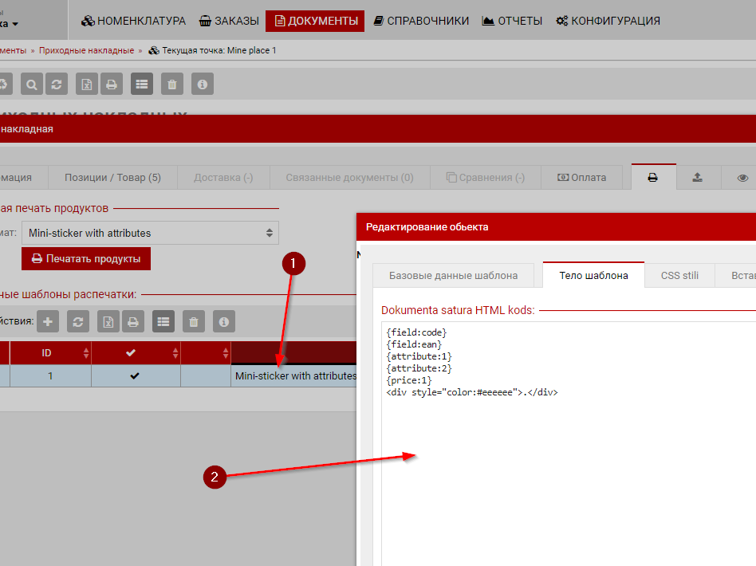This screenshot has width=756, height=566.
Task: Add a new print template with the plus icon
Action: [x=48, y=321]
